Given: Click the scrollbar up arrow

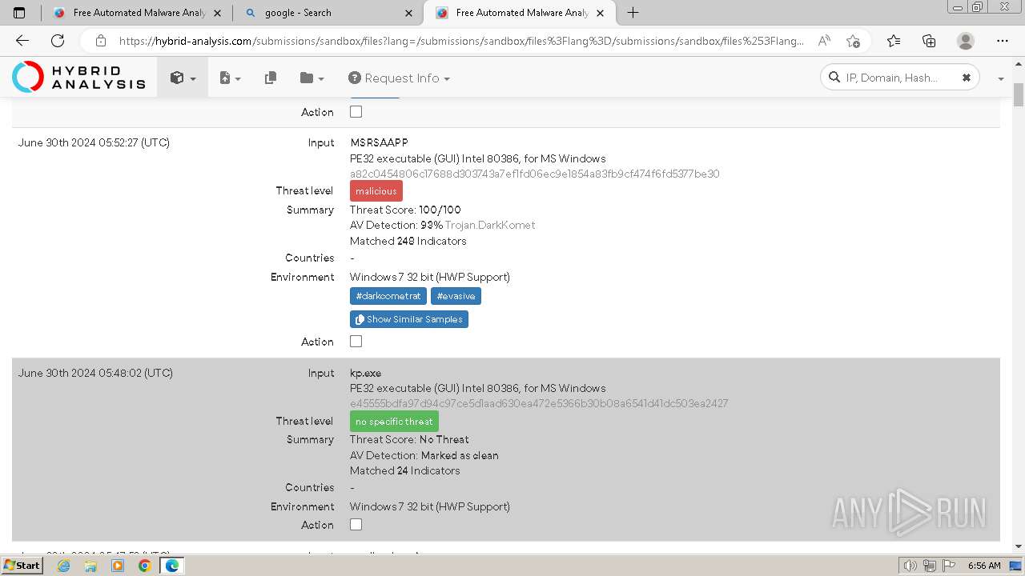Looking at the screenshot, I should (x=1019, y=65).
